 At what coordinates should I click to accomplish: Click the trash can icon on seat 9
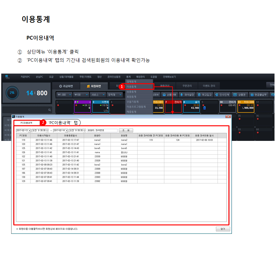pos(204,108)
